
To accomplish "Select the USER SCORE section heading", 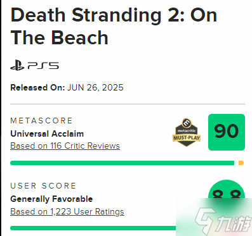I will (x=43, y=186).
